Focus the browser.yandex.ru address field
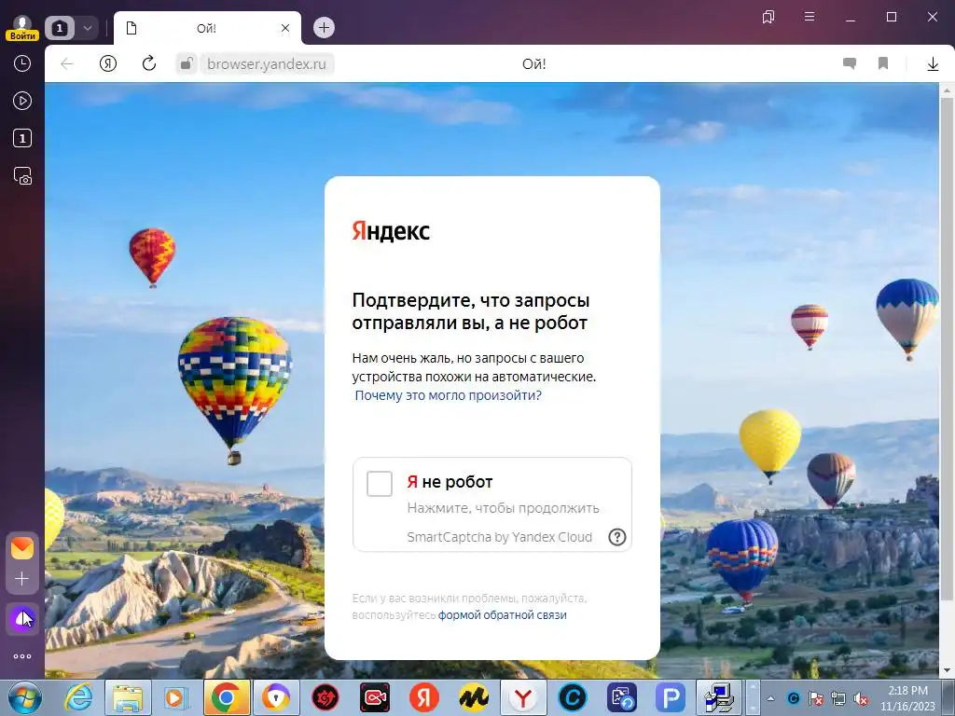 point(267,64)
